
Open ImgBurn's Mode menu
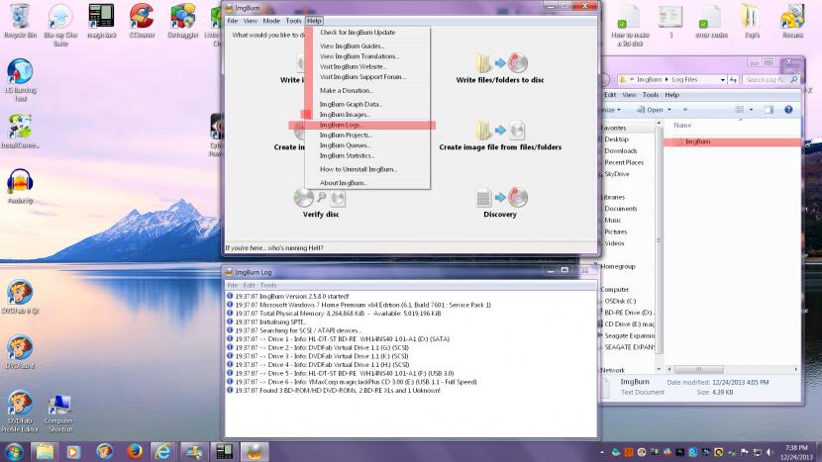[271, 21]
